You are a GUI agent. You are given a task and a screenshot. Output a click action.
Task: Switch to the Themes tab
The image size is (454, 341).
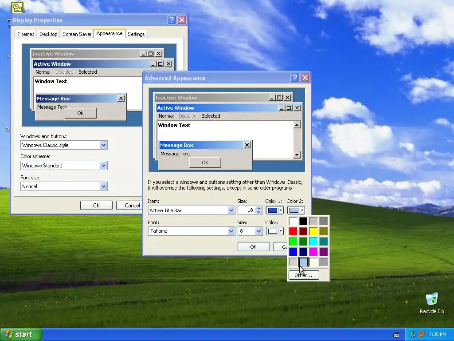(26, 34)
